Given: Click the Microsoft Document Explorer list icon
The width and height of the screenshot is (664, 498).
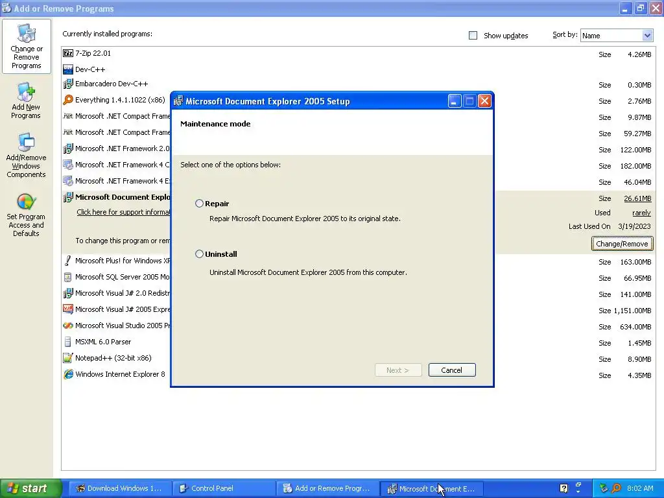Looking at the screenshot, I should 67,197.
